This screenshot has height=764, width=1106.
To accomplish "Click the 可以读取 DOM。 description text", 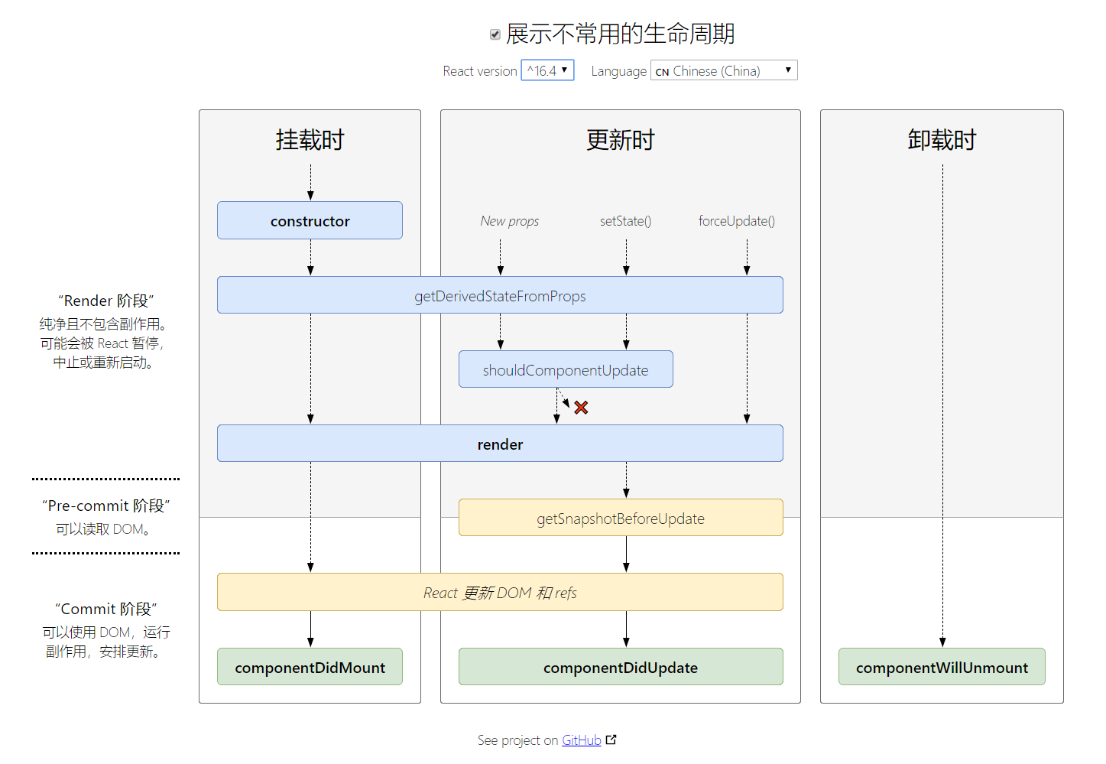I will point(103,529).
